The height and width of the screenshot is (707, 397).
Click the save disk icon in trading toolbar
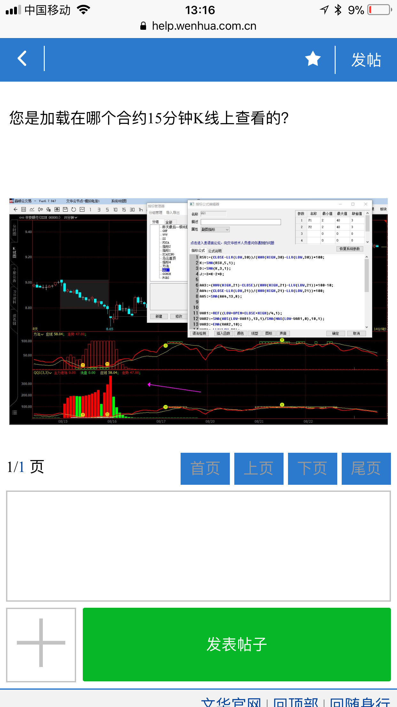[x=65, y=209]
